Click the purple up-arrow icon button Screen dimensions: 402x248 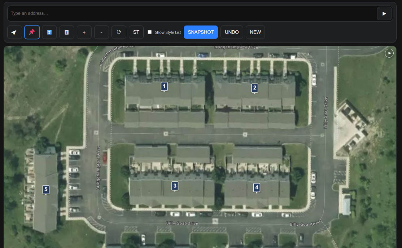point(67,32)
